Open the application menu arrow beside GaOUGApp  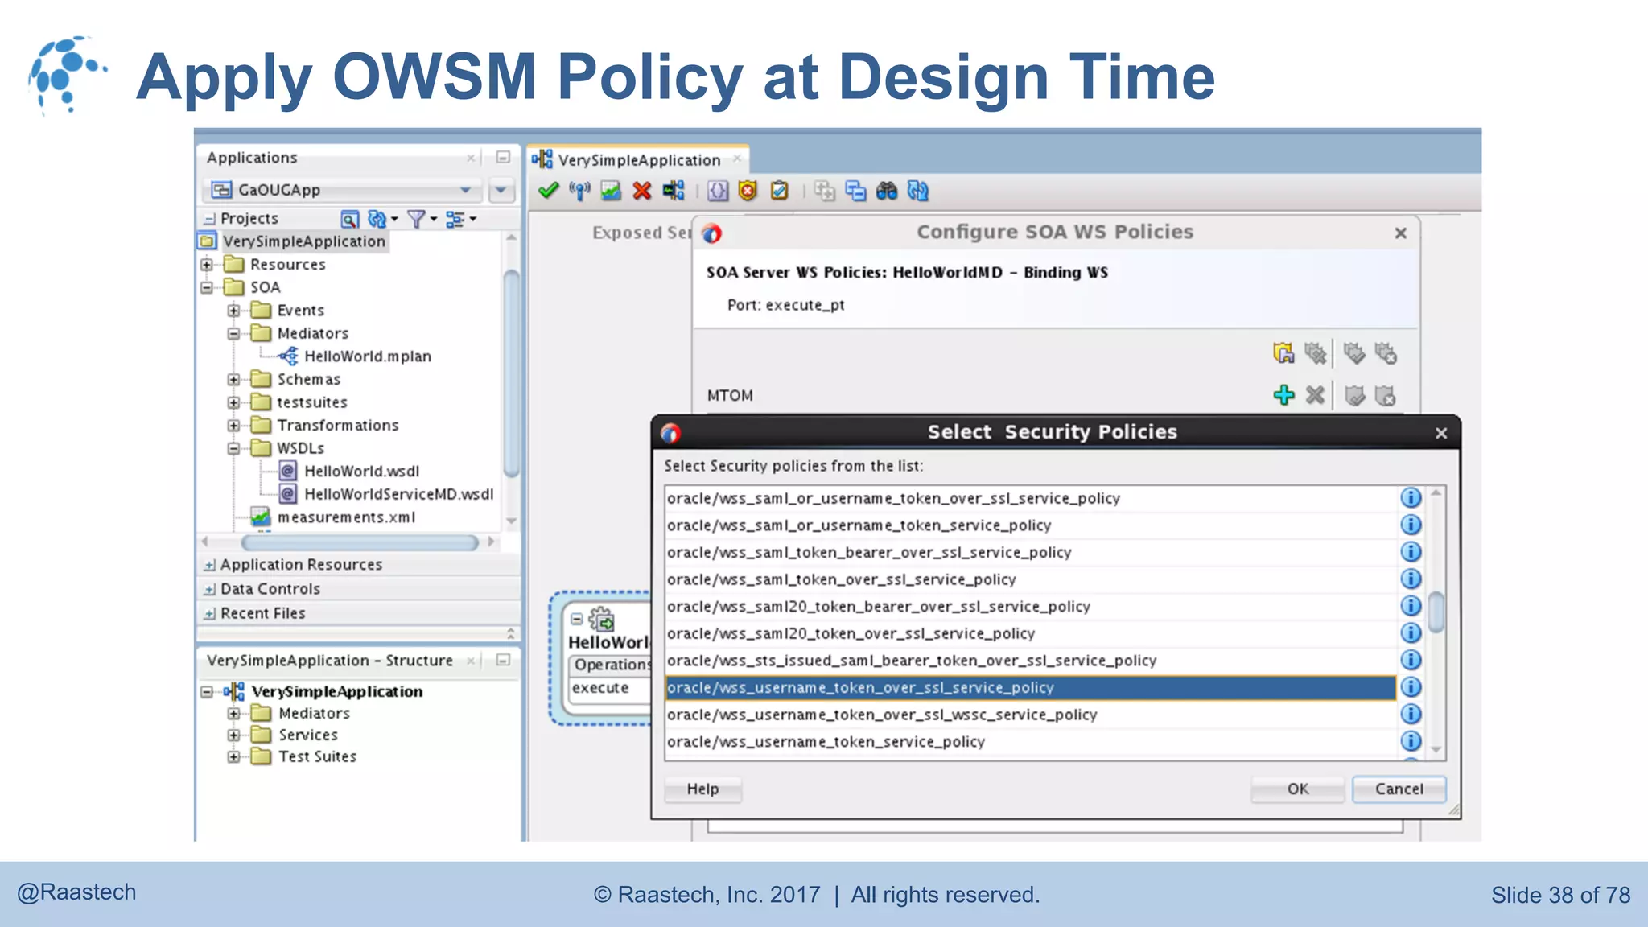[501, 190]
